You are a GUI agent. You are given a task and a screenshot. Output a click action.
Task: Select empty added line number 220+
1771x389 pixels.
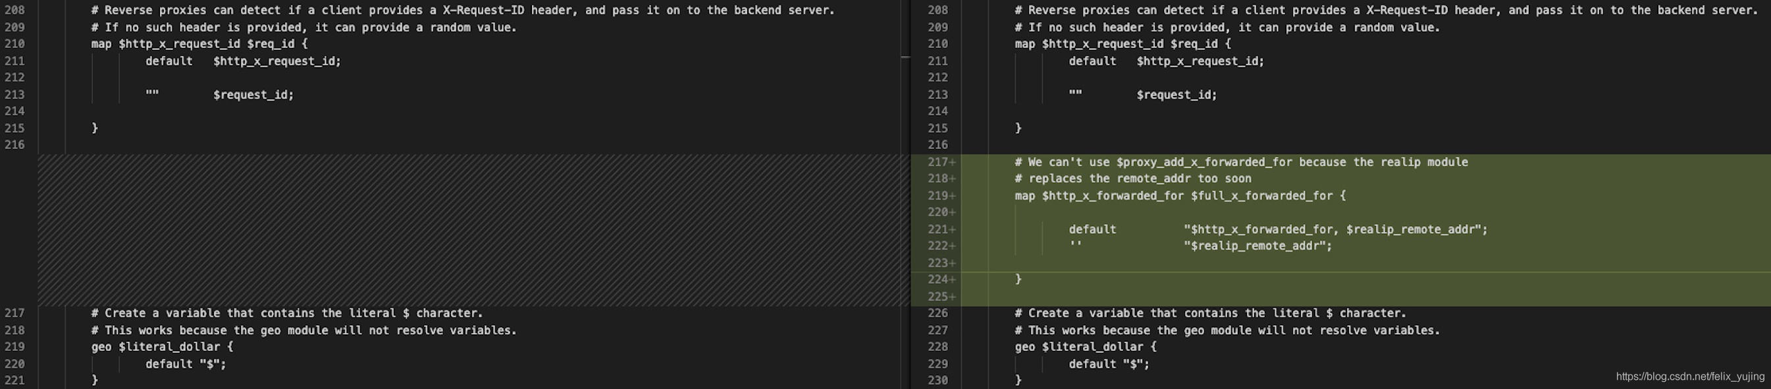941,212
